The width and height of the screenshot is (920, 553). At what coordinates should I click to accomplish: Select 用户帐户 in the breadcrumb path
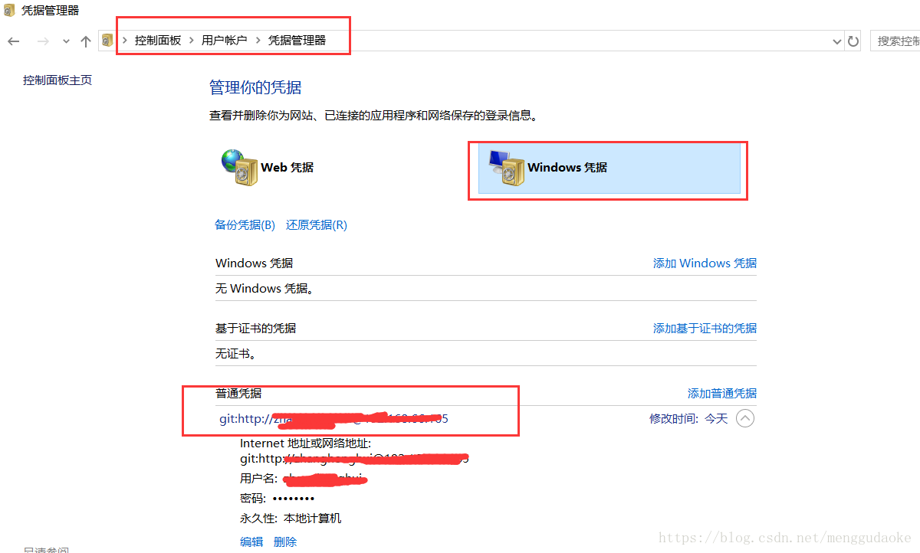225,40
